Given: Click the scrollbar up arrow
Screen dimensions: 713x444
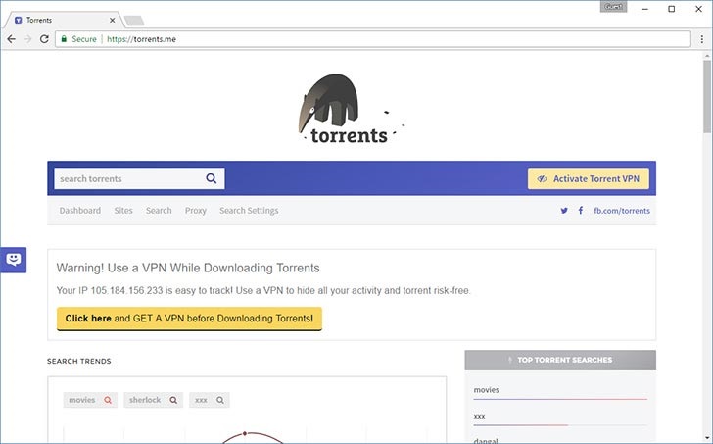Looking at the screenshot, I should click(707, 56).
